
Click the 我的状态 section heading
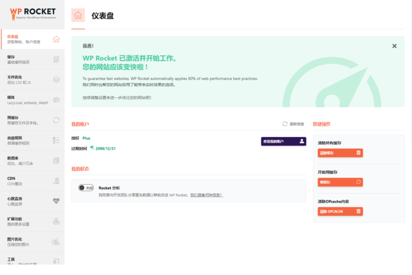(80, 169)
